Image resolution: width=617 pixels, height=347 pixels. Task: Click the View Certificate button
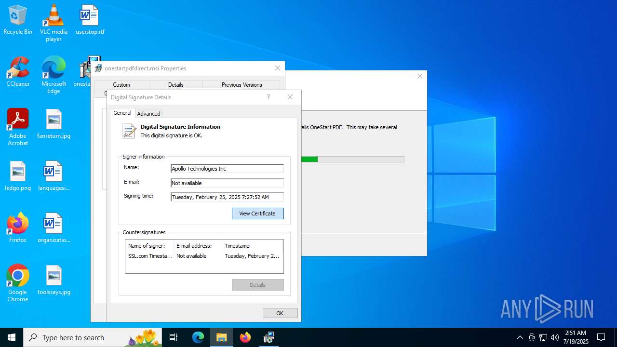[x=257, y=214]
